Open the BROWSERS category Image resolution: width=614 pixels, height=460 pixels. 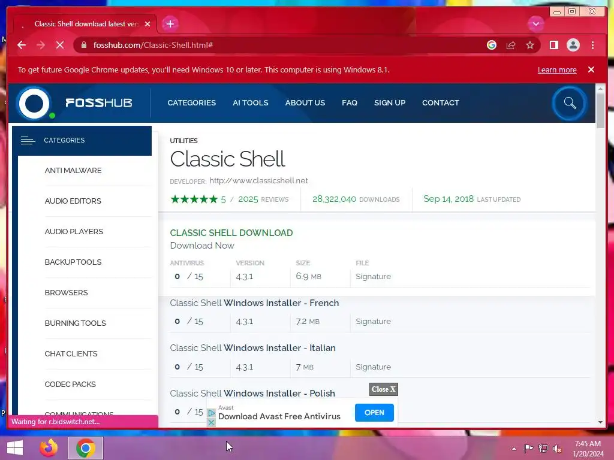[66, 292]
